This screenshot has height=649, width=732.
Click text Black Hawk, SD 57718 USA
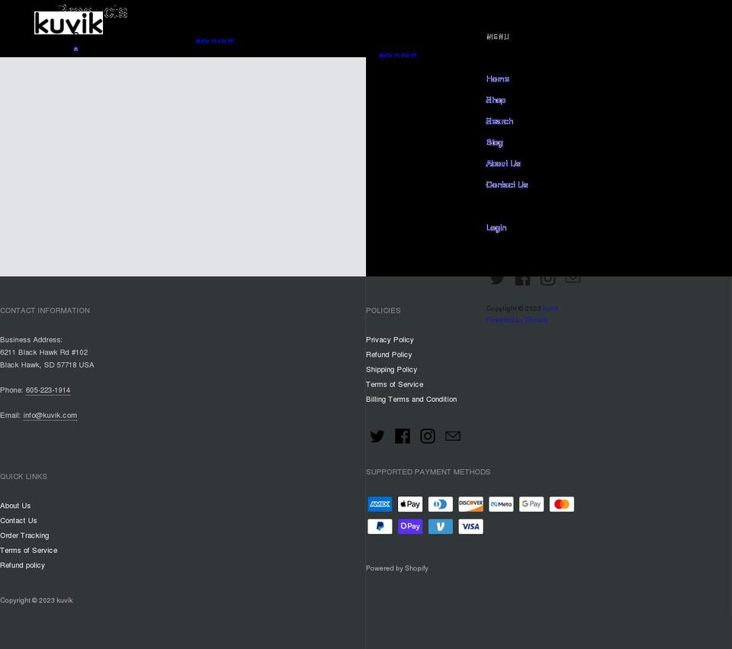[47, 365]
